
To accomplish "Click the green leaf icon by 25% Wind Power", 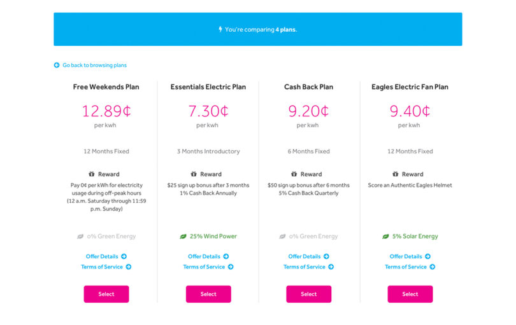I will point(183,236).
